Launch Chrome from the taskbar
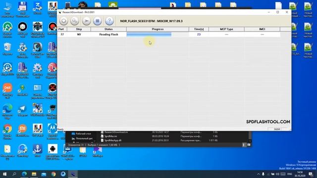This screenshot has height=178, width=317. (53, 174)
